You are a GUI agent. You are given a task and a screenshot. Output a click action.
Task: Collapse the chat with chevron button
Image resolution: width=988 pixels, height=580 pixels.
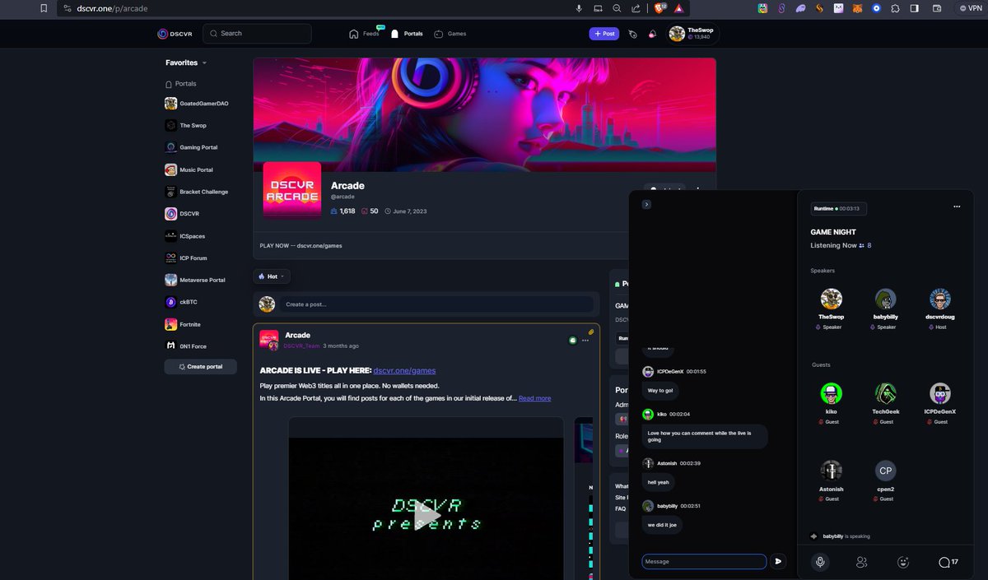(x=646, y=204)
